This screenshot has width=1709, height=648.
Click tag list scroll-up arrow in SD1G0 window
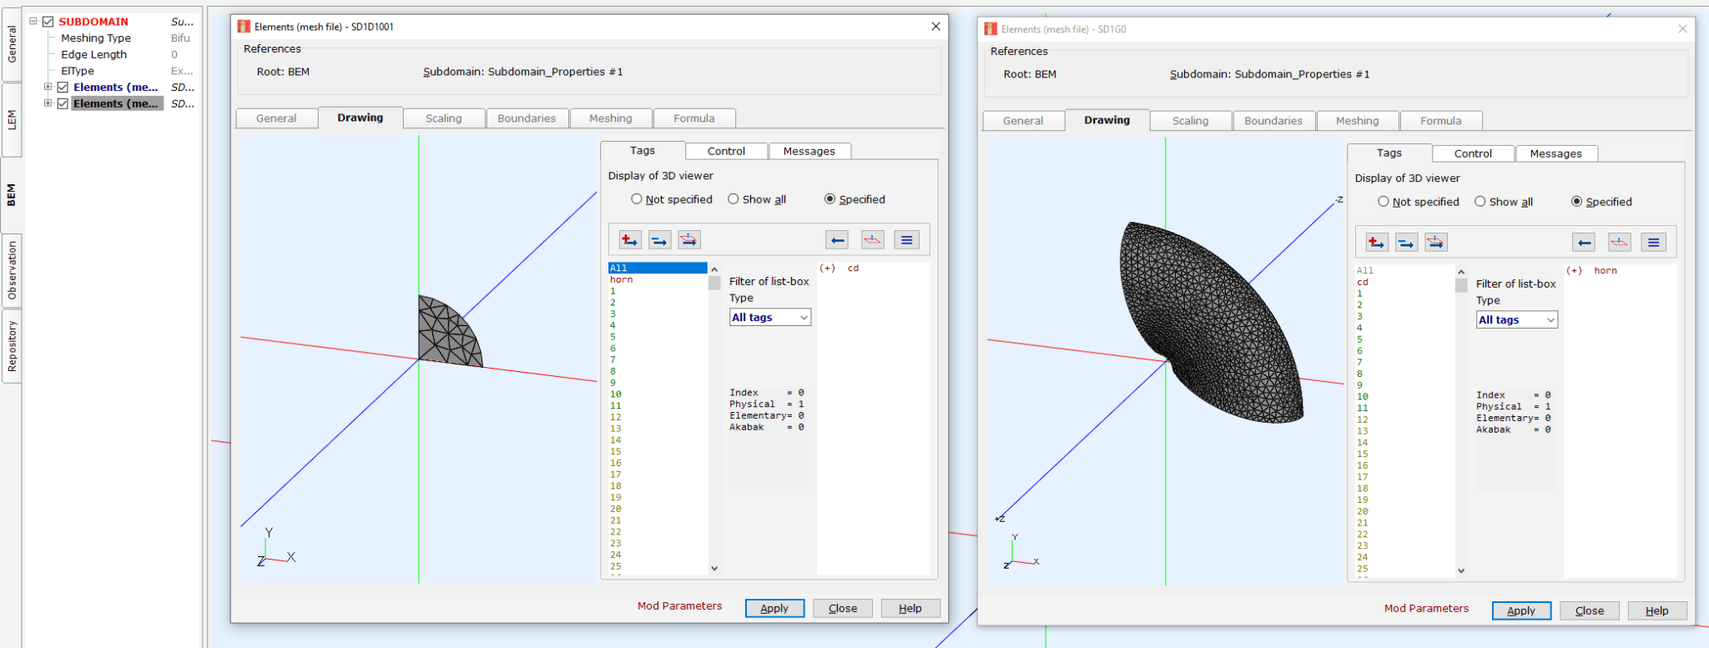[x=1461, y=272]
